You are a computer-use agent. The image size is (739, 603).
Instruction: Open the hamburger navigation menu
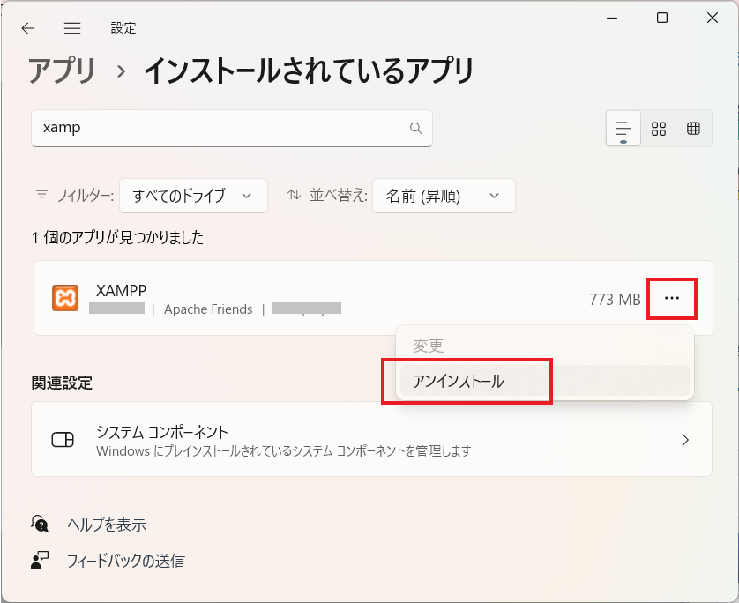click(x=72, y=28)
